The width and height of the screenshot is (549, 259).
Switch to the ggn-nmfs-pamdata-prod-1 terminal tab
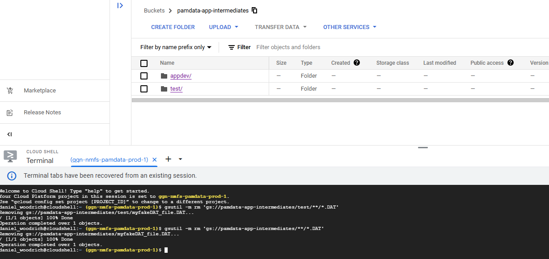coord(109,159)
